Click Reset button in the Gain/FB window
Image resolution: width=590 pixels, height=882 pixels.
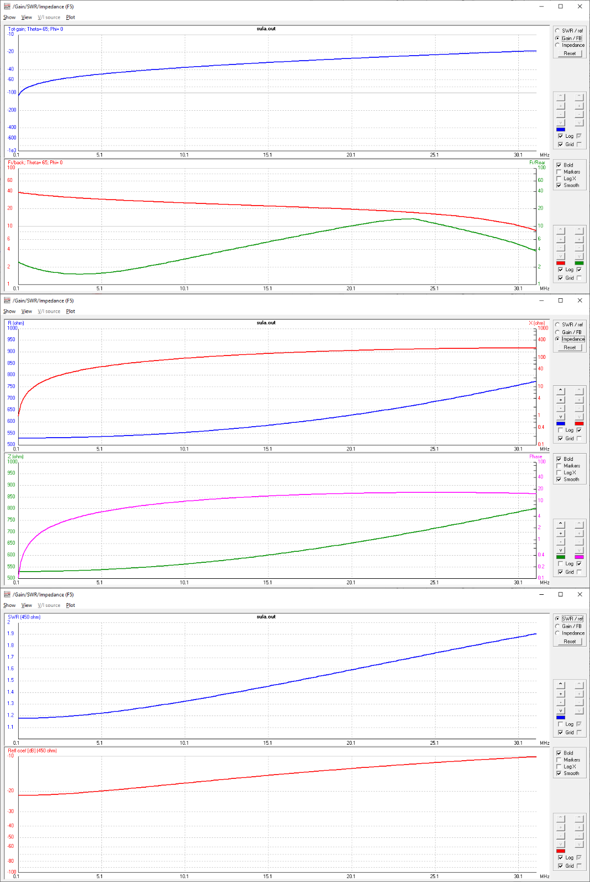click(x=570, y=53)
